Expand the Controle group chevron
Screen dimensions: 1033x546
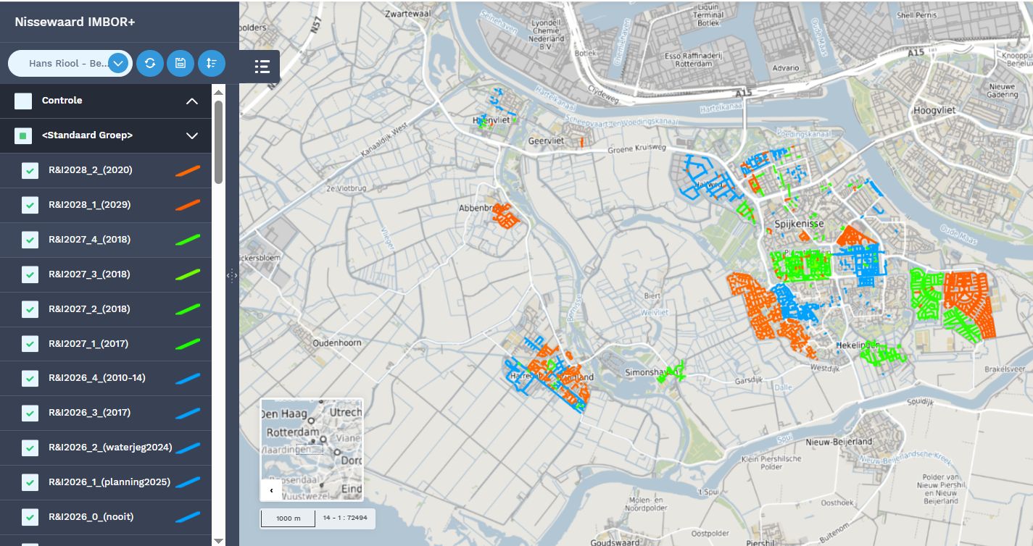tap(192, 101)
